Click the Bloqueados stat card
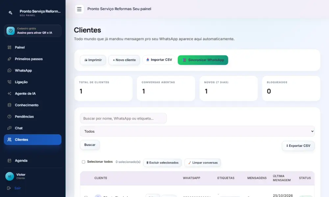This screenshot has height=197, width=329. pos(291,88)
